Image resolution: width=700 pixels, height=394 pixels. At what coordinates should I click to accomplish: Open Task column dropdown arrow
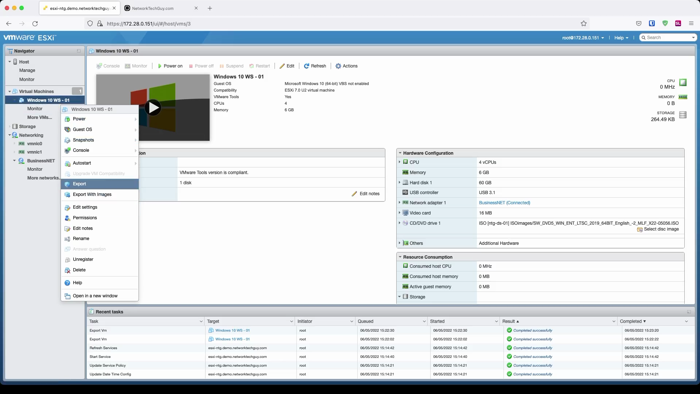(x=201, y=321)
